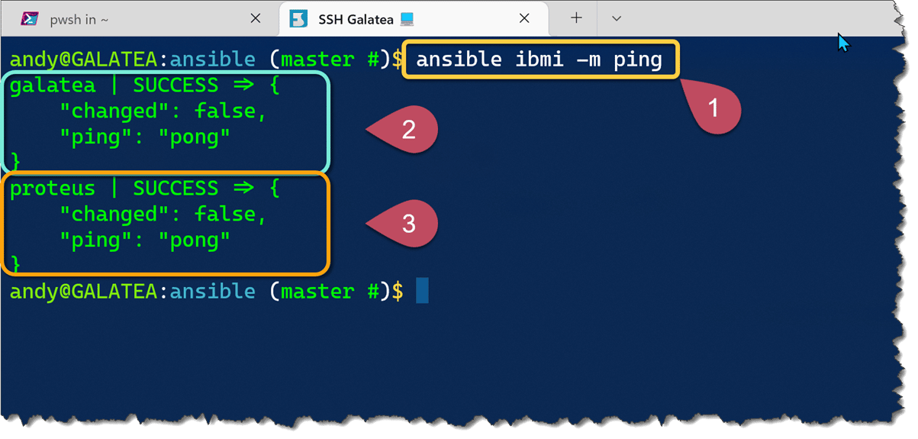Viewport: 918px width, 439px height.
Task: Click the red callout marker numbered 1
Action: tap(713, 109)
